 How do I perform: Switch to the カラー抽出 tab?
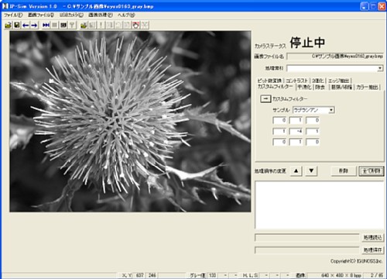(367, 88)
